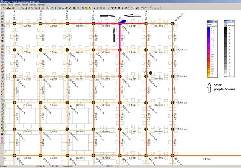Open the Nástroje menu
This screenshot has height=168, width=241.
[25, 5]
